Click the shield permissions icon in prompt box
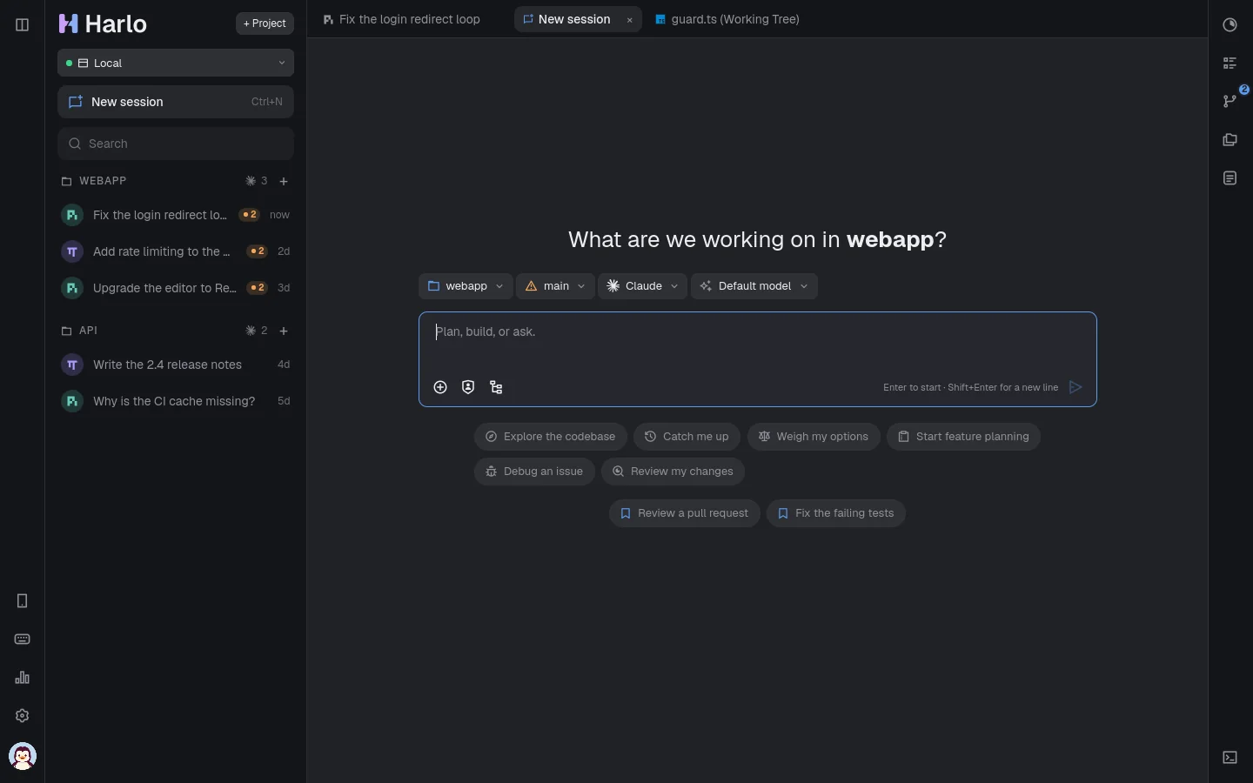 click(x=468, y=387)
